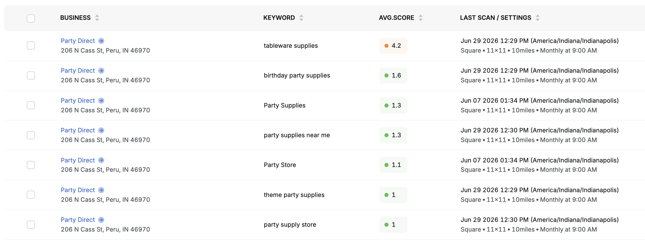Open arrow icon in Party Store row
Viewport: 645px width, 244px height.
pyautogui.click(x=101, y=160)
